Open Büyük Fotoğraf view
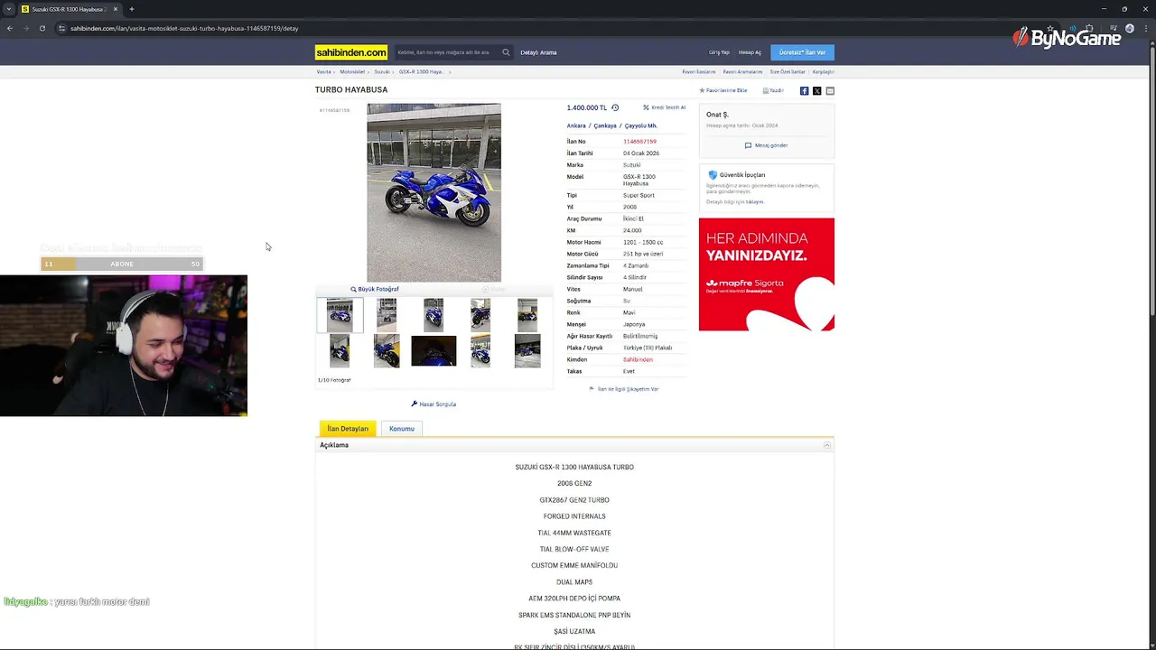The image size is (1156, 650). click(x=375, y=289)
